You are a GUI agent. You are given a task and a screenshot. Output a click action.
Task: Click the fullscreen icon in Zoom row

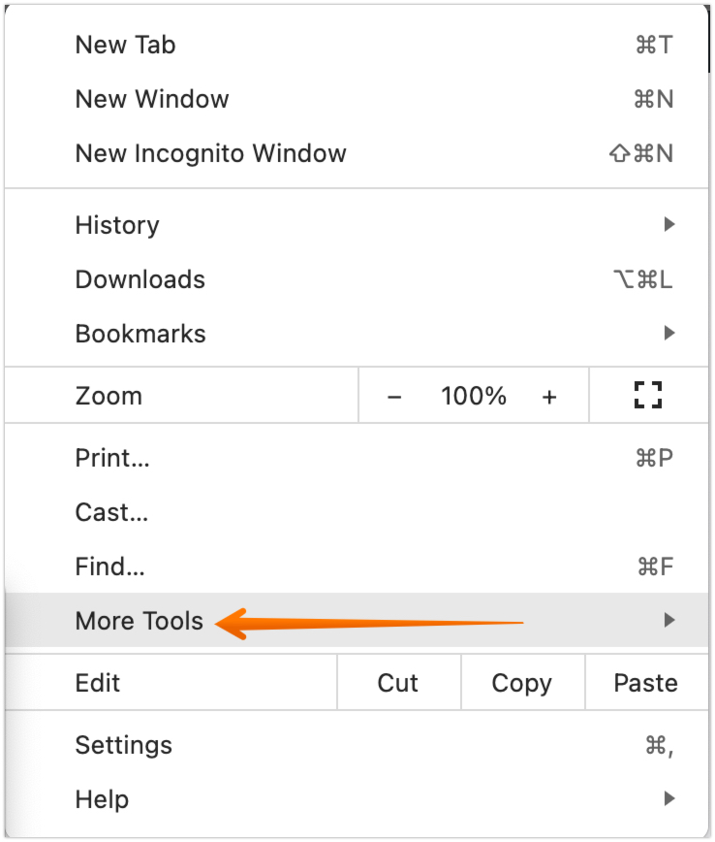click(648, 395)
